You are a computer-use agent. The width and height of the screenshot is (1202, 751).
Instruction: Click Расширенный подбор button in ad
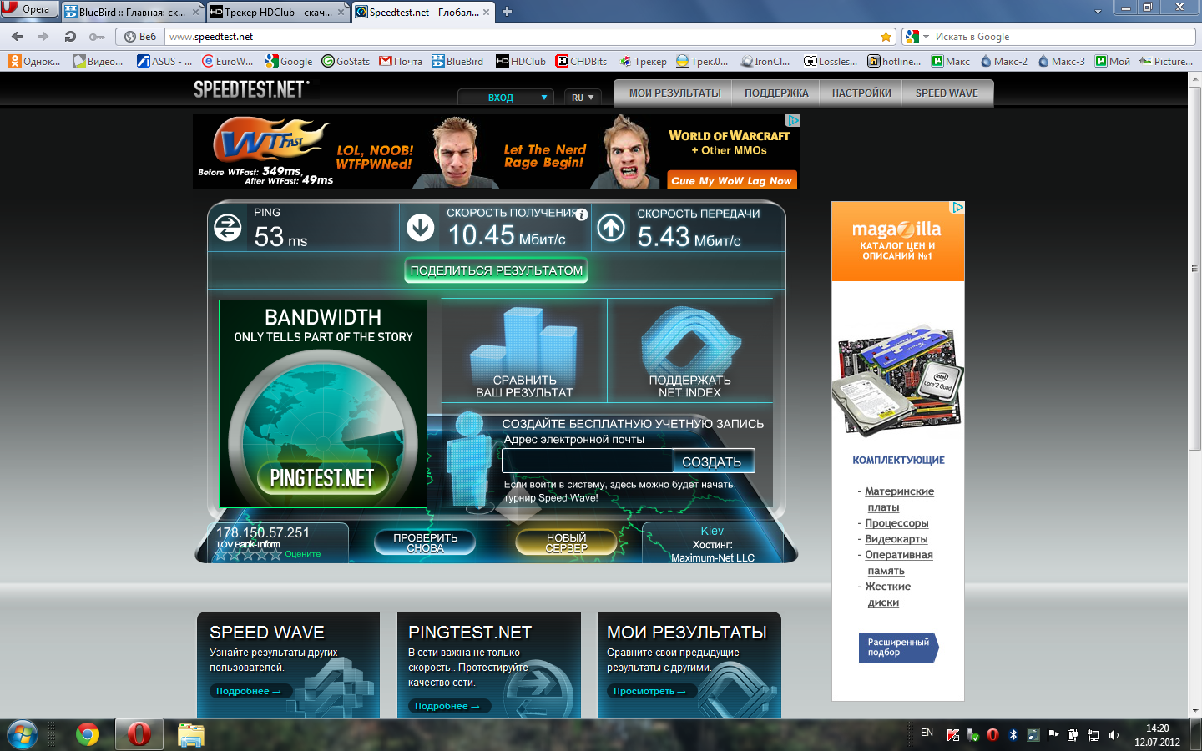pyautogui.click(x=898, y=647)
